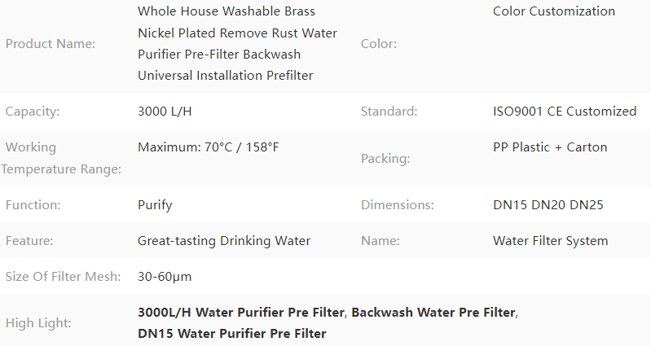Select the 30-60μm filter mesh value
Image resolution: width=651 pixels, height=346 pixels.
[x=165, y=277]
